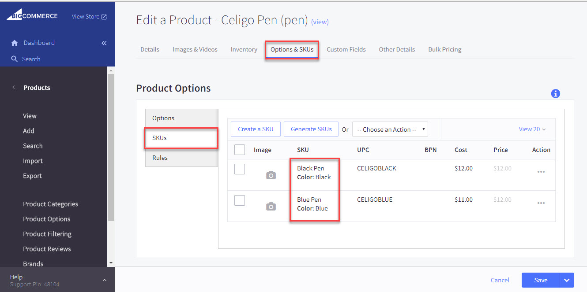Open the Choose an Action dropdown
The width and height of the screenshot is (587, 292).
click(x=390, y=129)
